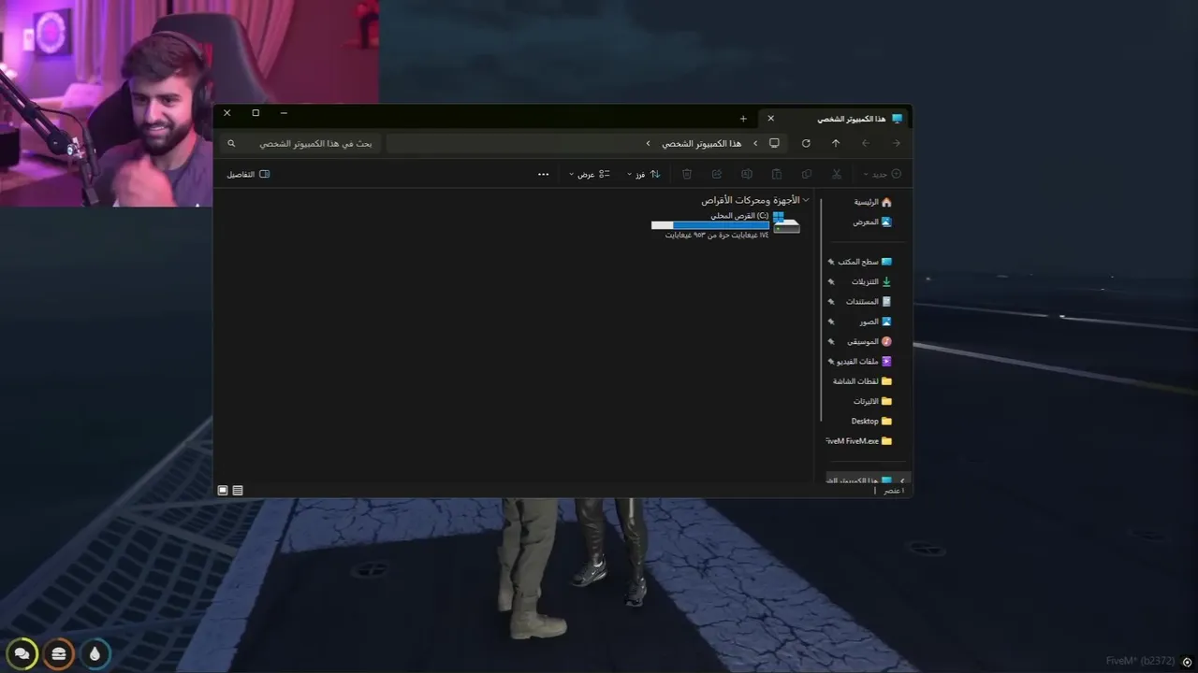The width and height of the screenshot is (1198, 673).
Task: Open the Pictures (الصور) pinned folder
Action: pos(876,322)
